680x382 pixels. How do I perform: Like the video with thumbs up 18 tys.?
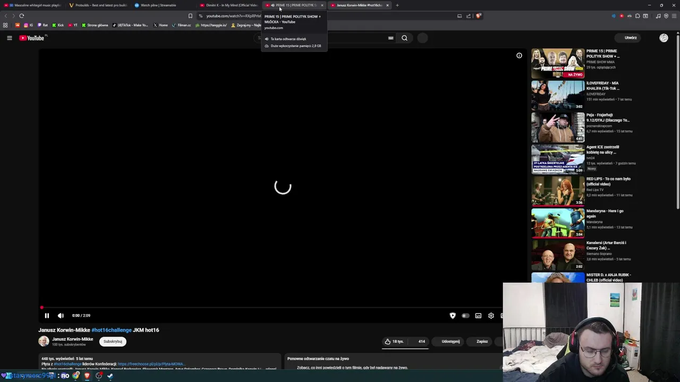(394, 342)
